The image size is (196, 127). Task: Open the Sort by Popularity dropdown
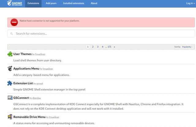coord(187,47)
